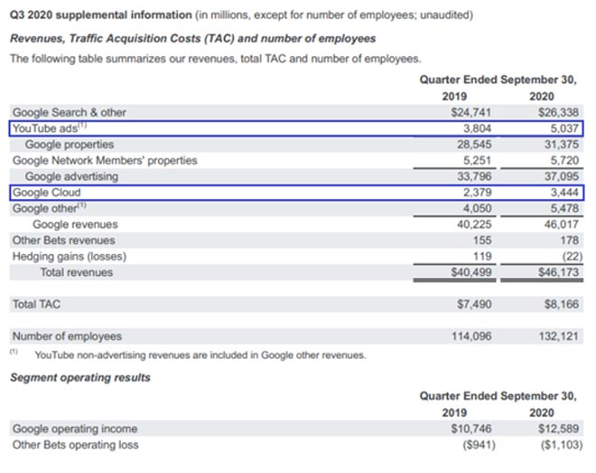The height and width of the screenshot is (473, 596).
Task: Click the 2020 Google advertising value 37,095
Action: (561, 176)
